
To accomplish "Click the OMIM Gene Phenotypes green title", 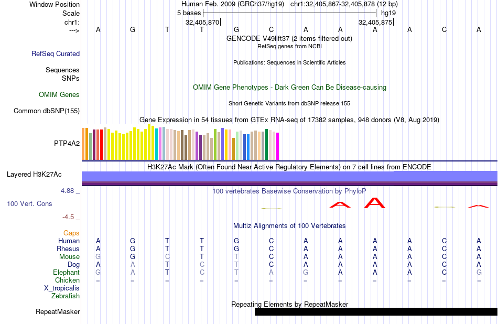I will 289,88.
